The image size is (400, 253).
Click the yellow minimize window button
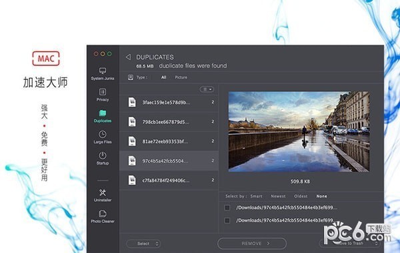tap(103, 54)
